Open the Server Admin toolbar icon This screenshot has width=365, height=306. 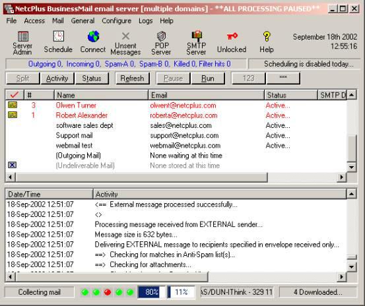click(23, 37)
